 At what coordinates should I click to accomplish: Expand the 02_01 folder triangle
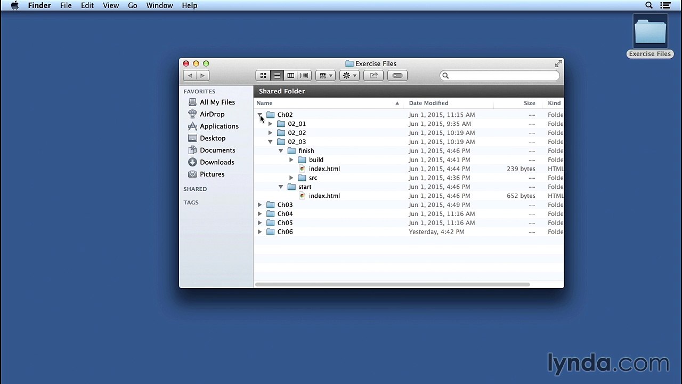[270, 124]
